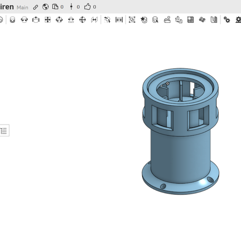Viewport: 241px width, 241px height.
Task: Select the Slider mate tool
Action: coord(36,20)
